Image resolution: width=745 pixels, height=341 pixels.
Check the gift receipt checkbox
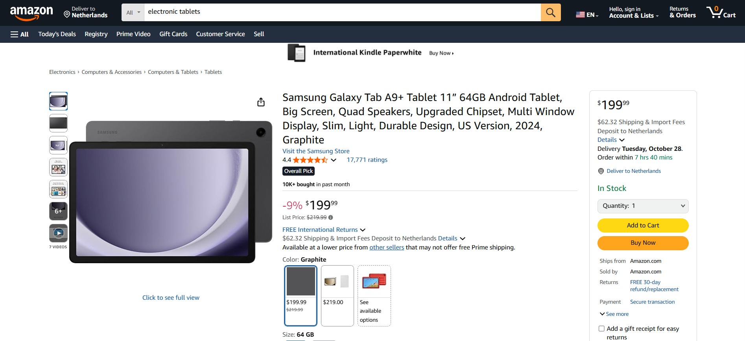pos(601,329)
